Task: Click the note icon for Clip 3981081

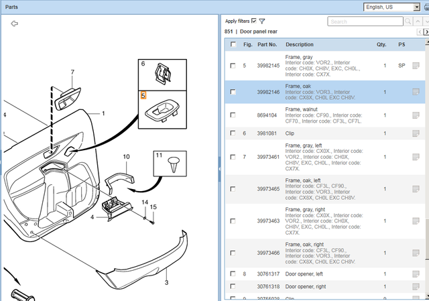Action: click(x=416, y=133)
